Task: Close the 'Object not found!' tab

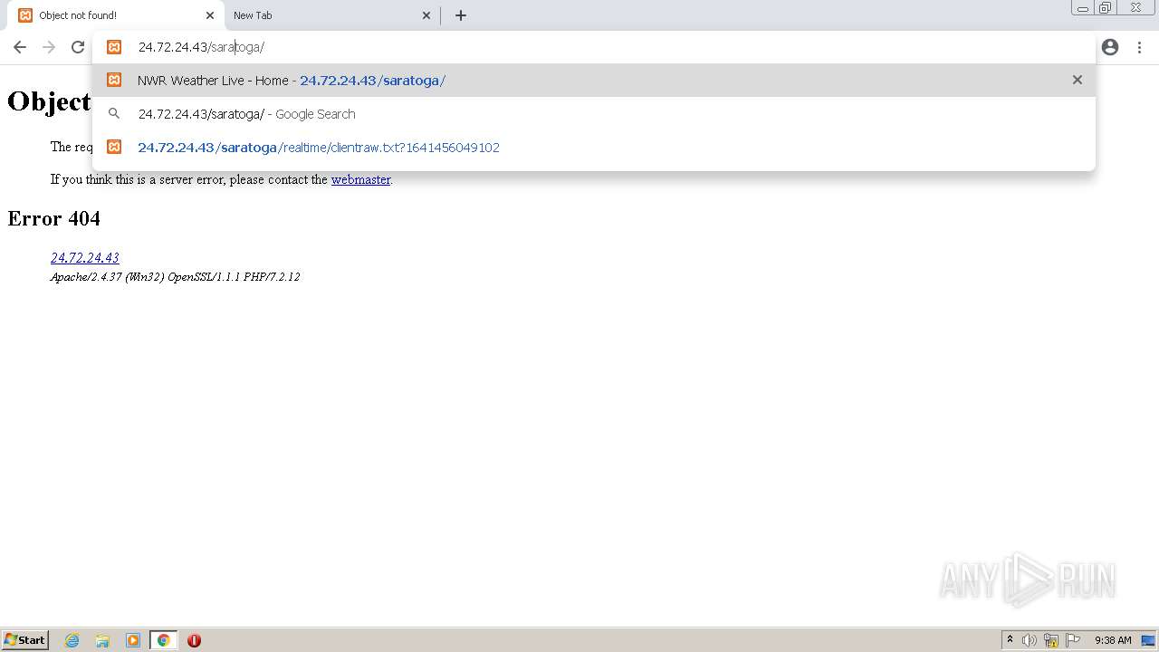Action: click(x=210, y=15)
